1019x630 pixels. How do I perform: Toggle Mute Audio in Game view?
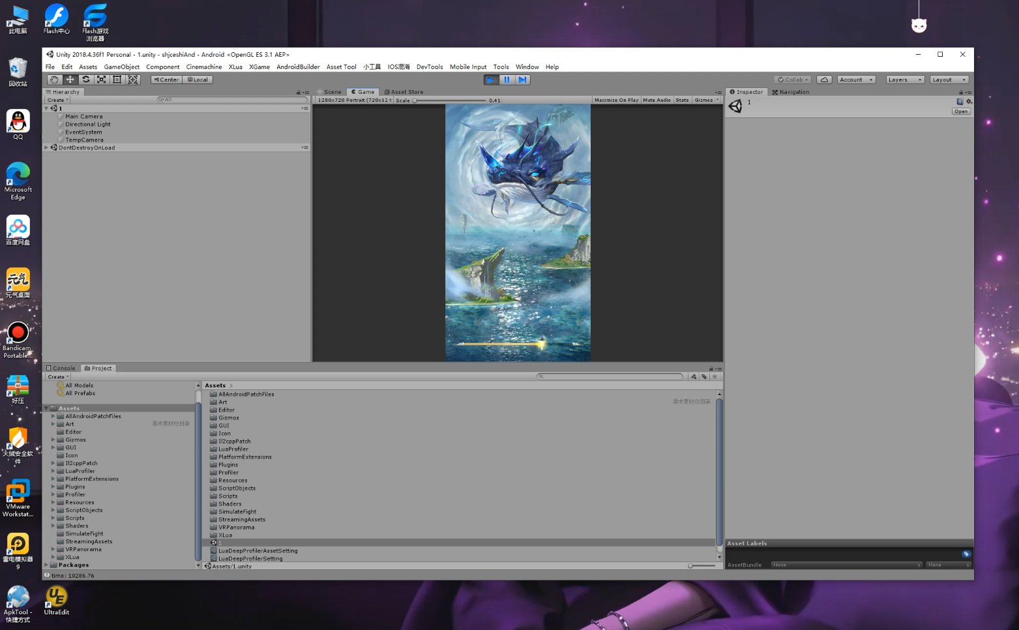click(x=657, y=100)
